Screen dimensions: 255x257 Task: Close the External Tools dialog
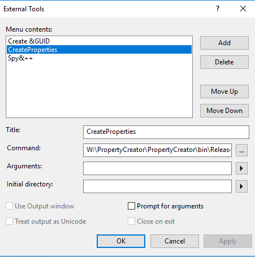(x=243, y=8)
